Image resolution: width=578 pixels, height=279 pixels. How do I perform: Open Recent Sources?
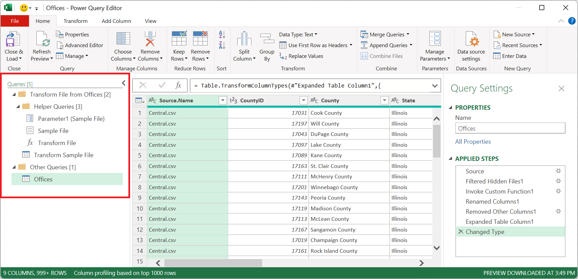518,45
